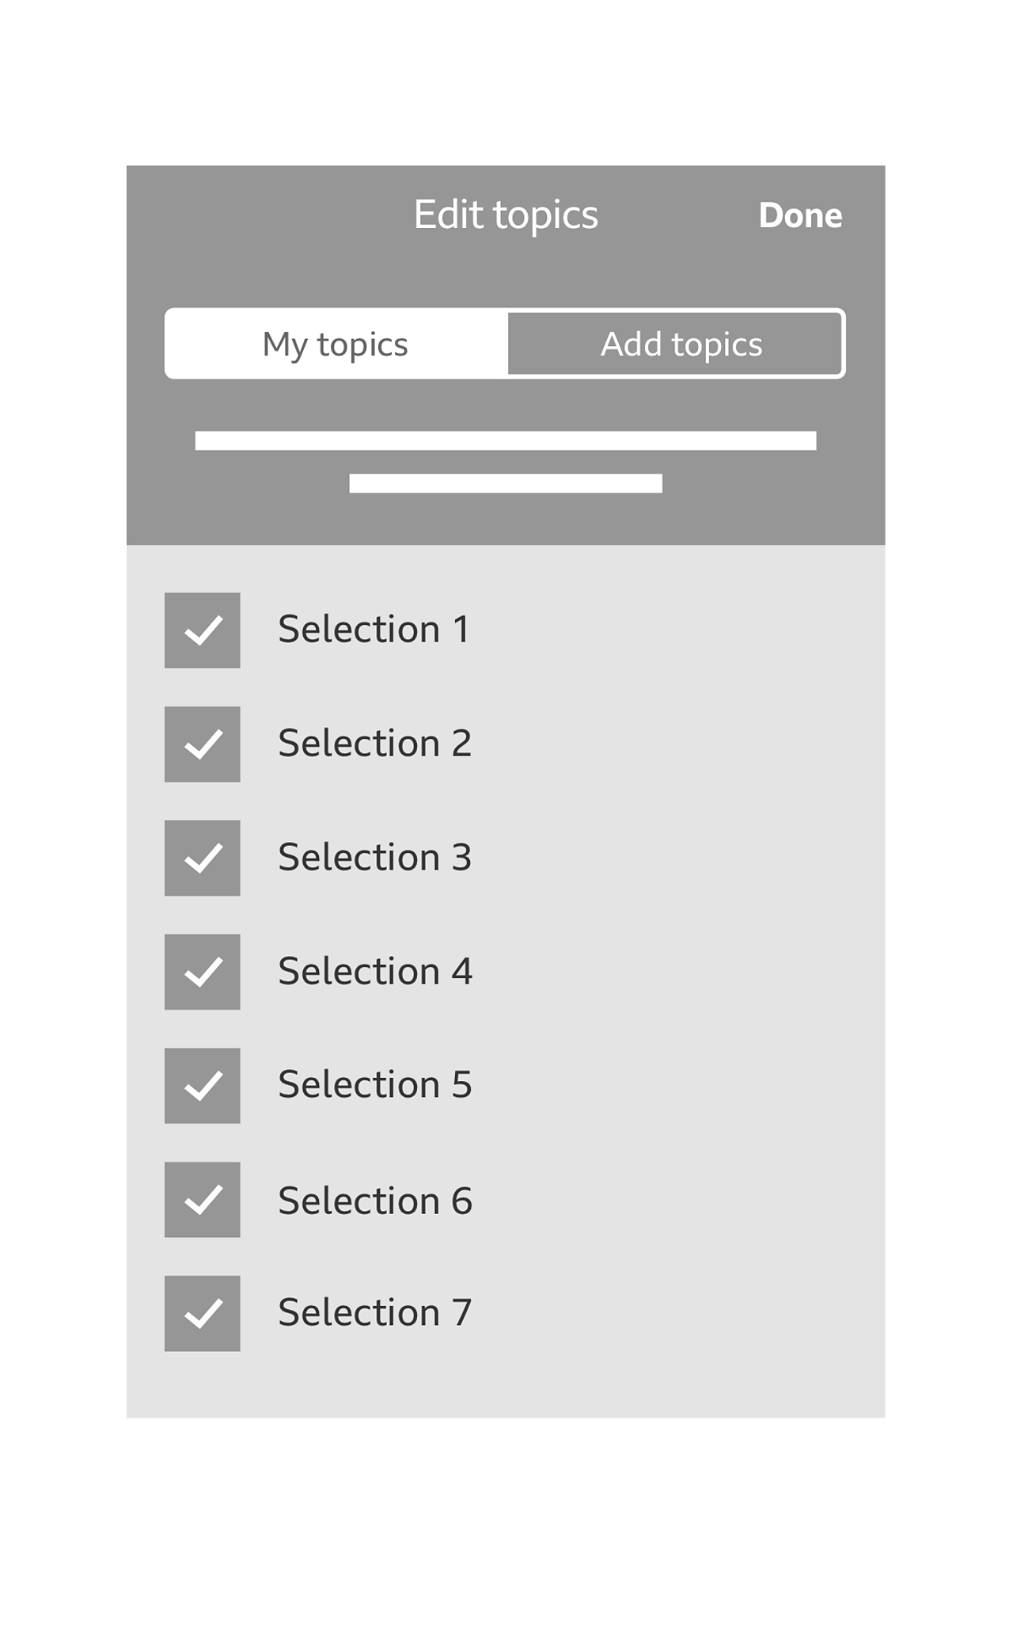The width and height of the screenshot is (1013, 1637).
Task: Uncheck the Selection 1 checkbox
Action: [203, 630]
